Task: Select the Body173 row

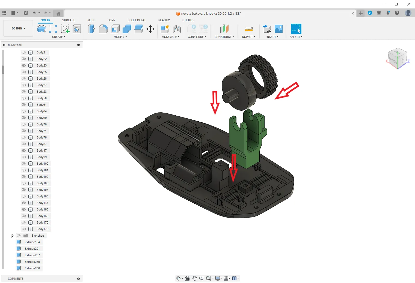Action: tap(35, 229)
